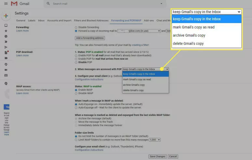Open the Sent arrow icon in sidebar
This screenshot has height=160, width=252.
[x=6, y=47]
